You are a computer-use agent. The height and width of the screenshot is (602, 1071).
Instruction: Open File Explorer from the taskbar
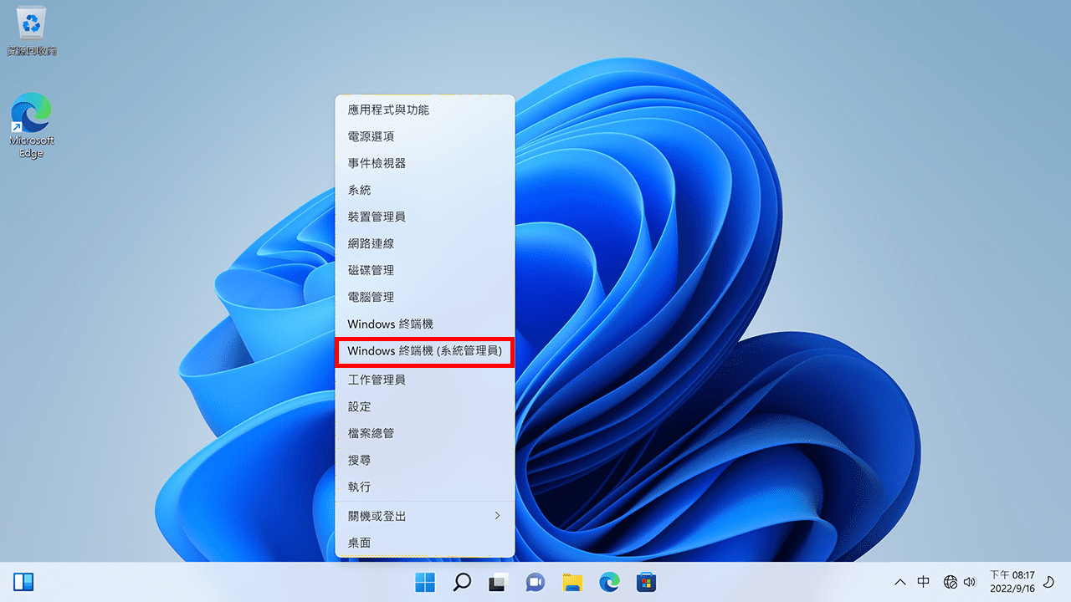click(x=571, y=582)
